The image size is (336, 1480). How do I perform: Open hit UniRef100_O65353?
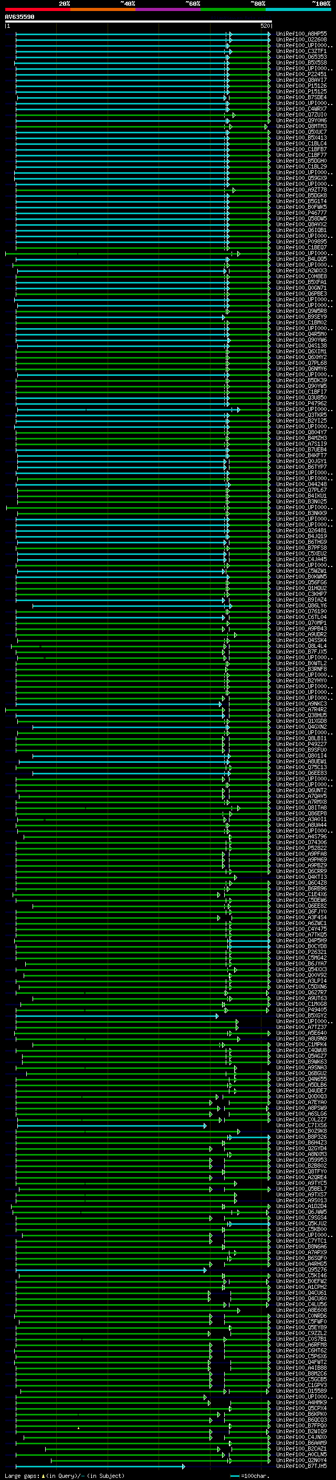[301, 57]
